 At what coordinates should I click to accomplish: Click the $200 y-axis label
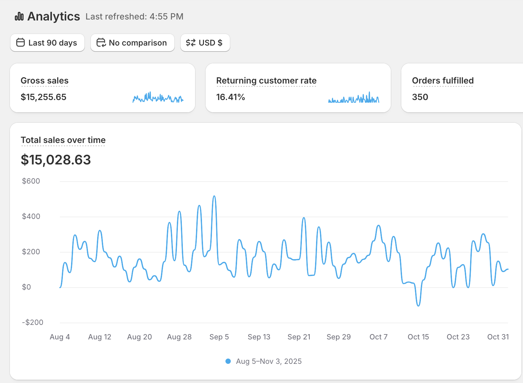(31, 252)
